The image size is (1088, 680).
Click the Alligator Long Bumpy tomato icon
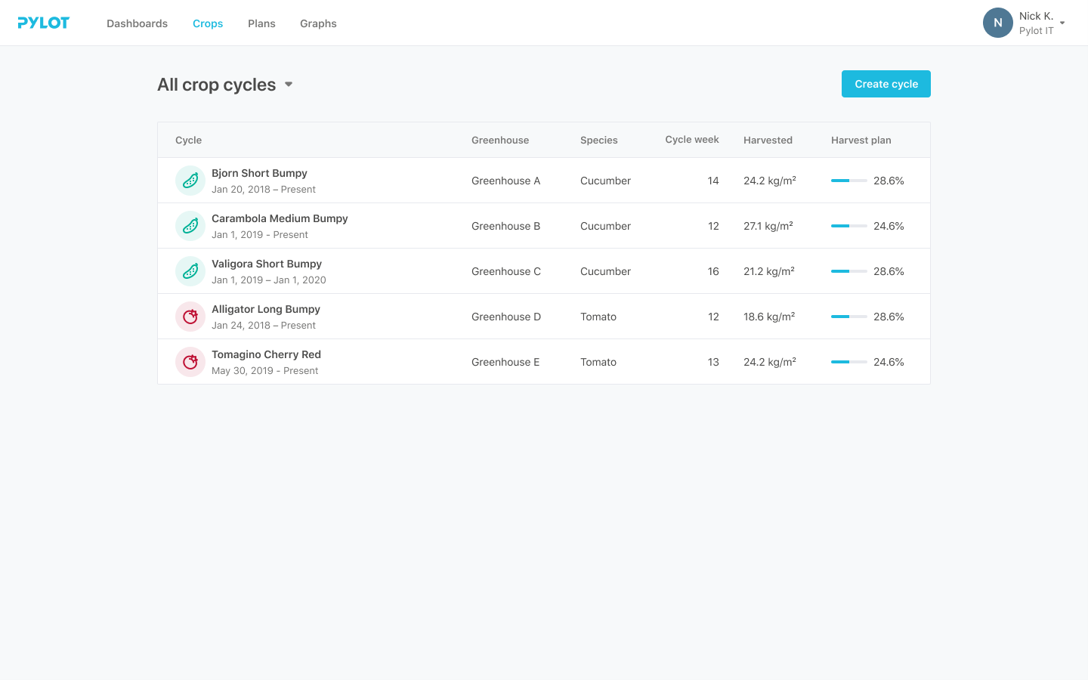click(x=190, y=317)
